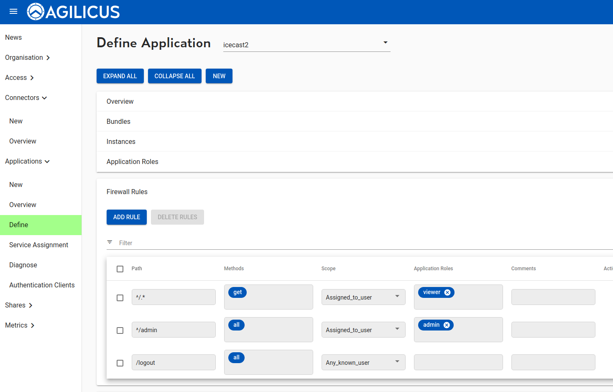
Task: Remove the admin role chip
Action: 447,325
